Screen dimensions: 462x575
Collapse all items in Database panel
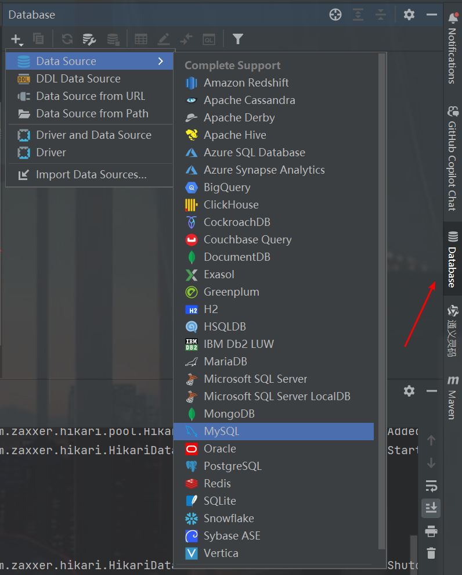381,15
